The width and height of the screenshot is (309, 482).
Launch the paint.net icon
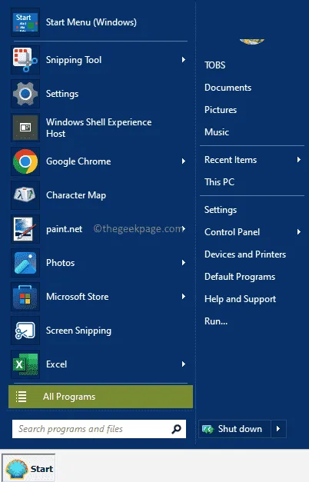click(25, 229)
